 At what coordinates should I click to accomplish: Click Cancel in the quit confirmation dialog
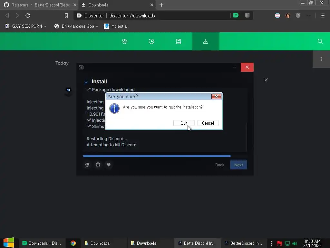[x=208, y=123]
